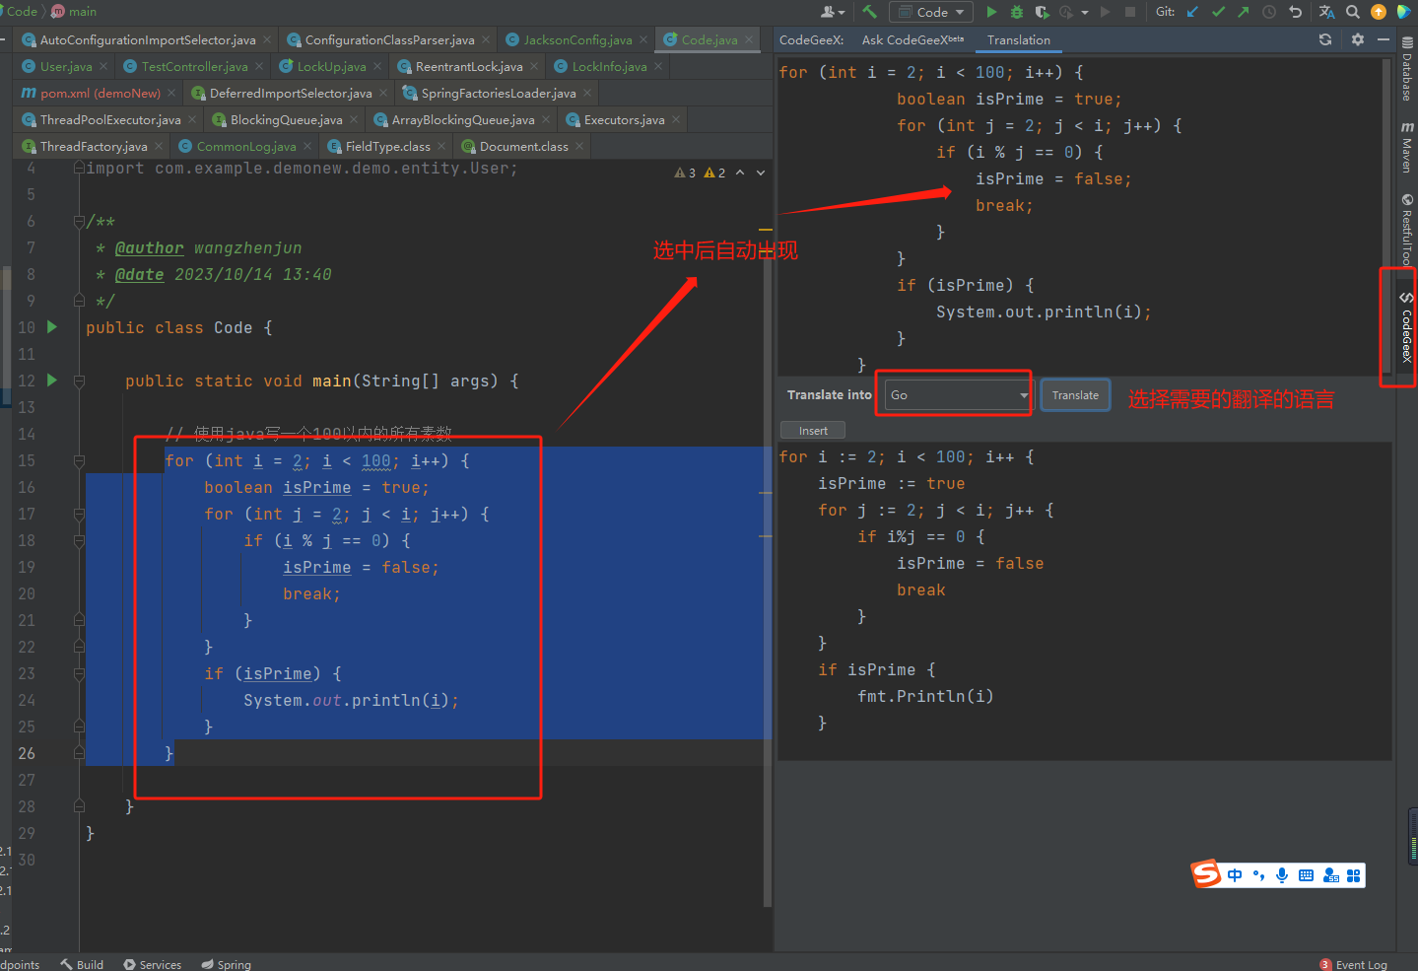Open the pom.xml (demoNew) editor tab
This screenshot has height=971, width=1418.
pos(100,93)
